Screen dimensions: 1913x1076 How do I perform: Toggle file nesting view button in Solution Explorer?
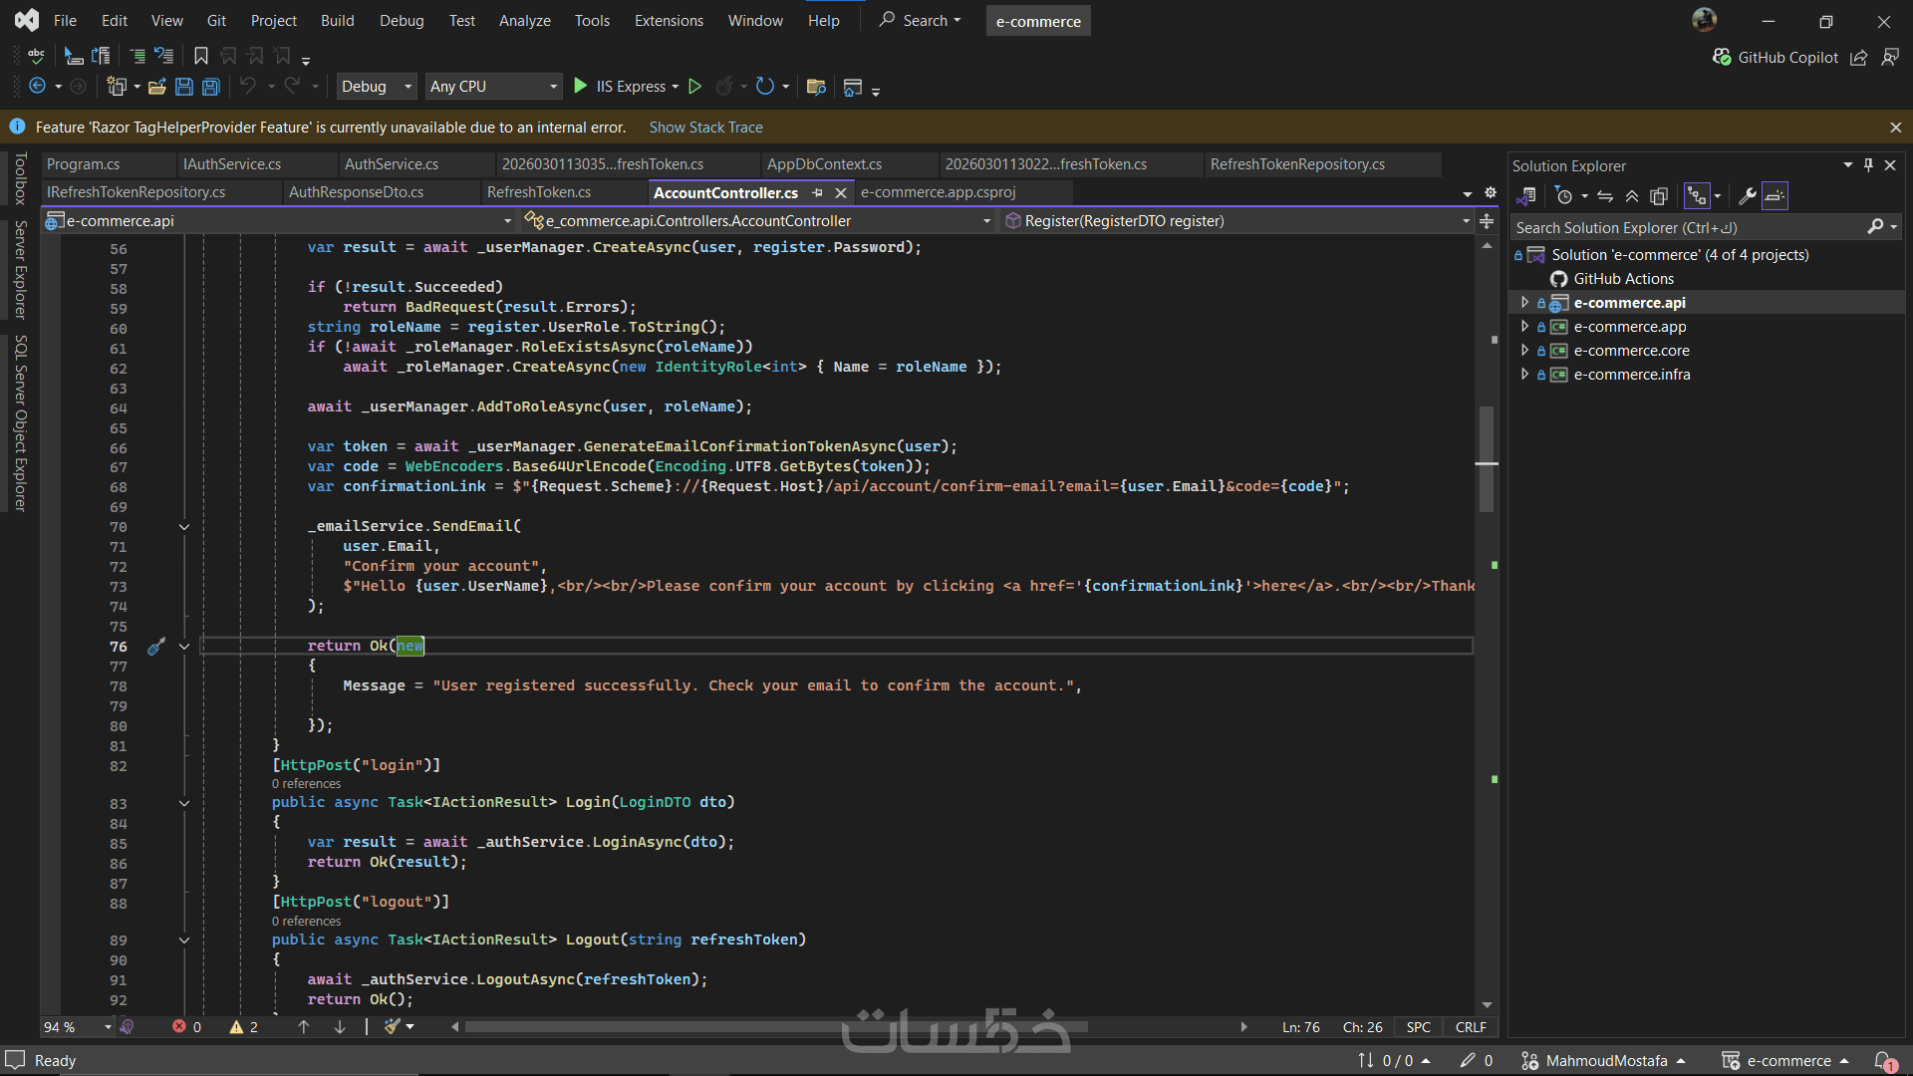coord(1697,196)
